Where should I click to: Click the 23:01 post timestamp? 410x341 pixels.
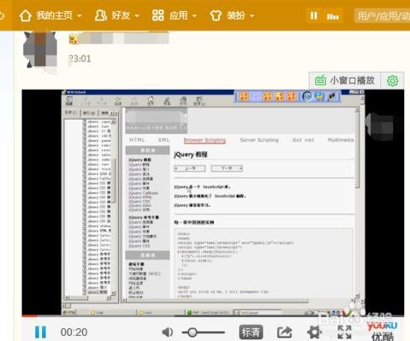pos(80,59)
